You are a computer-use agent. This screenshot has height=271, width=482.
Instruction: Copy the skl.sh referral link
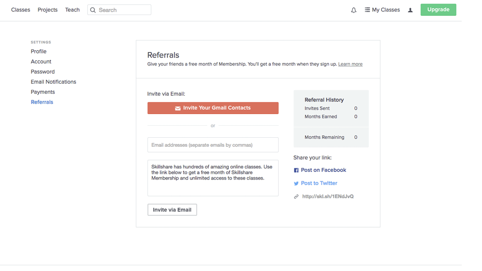point(328,196)
